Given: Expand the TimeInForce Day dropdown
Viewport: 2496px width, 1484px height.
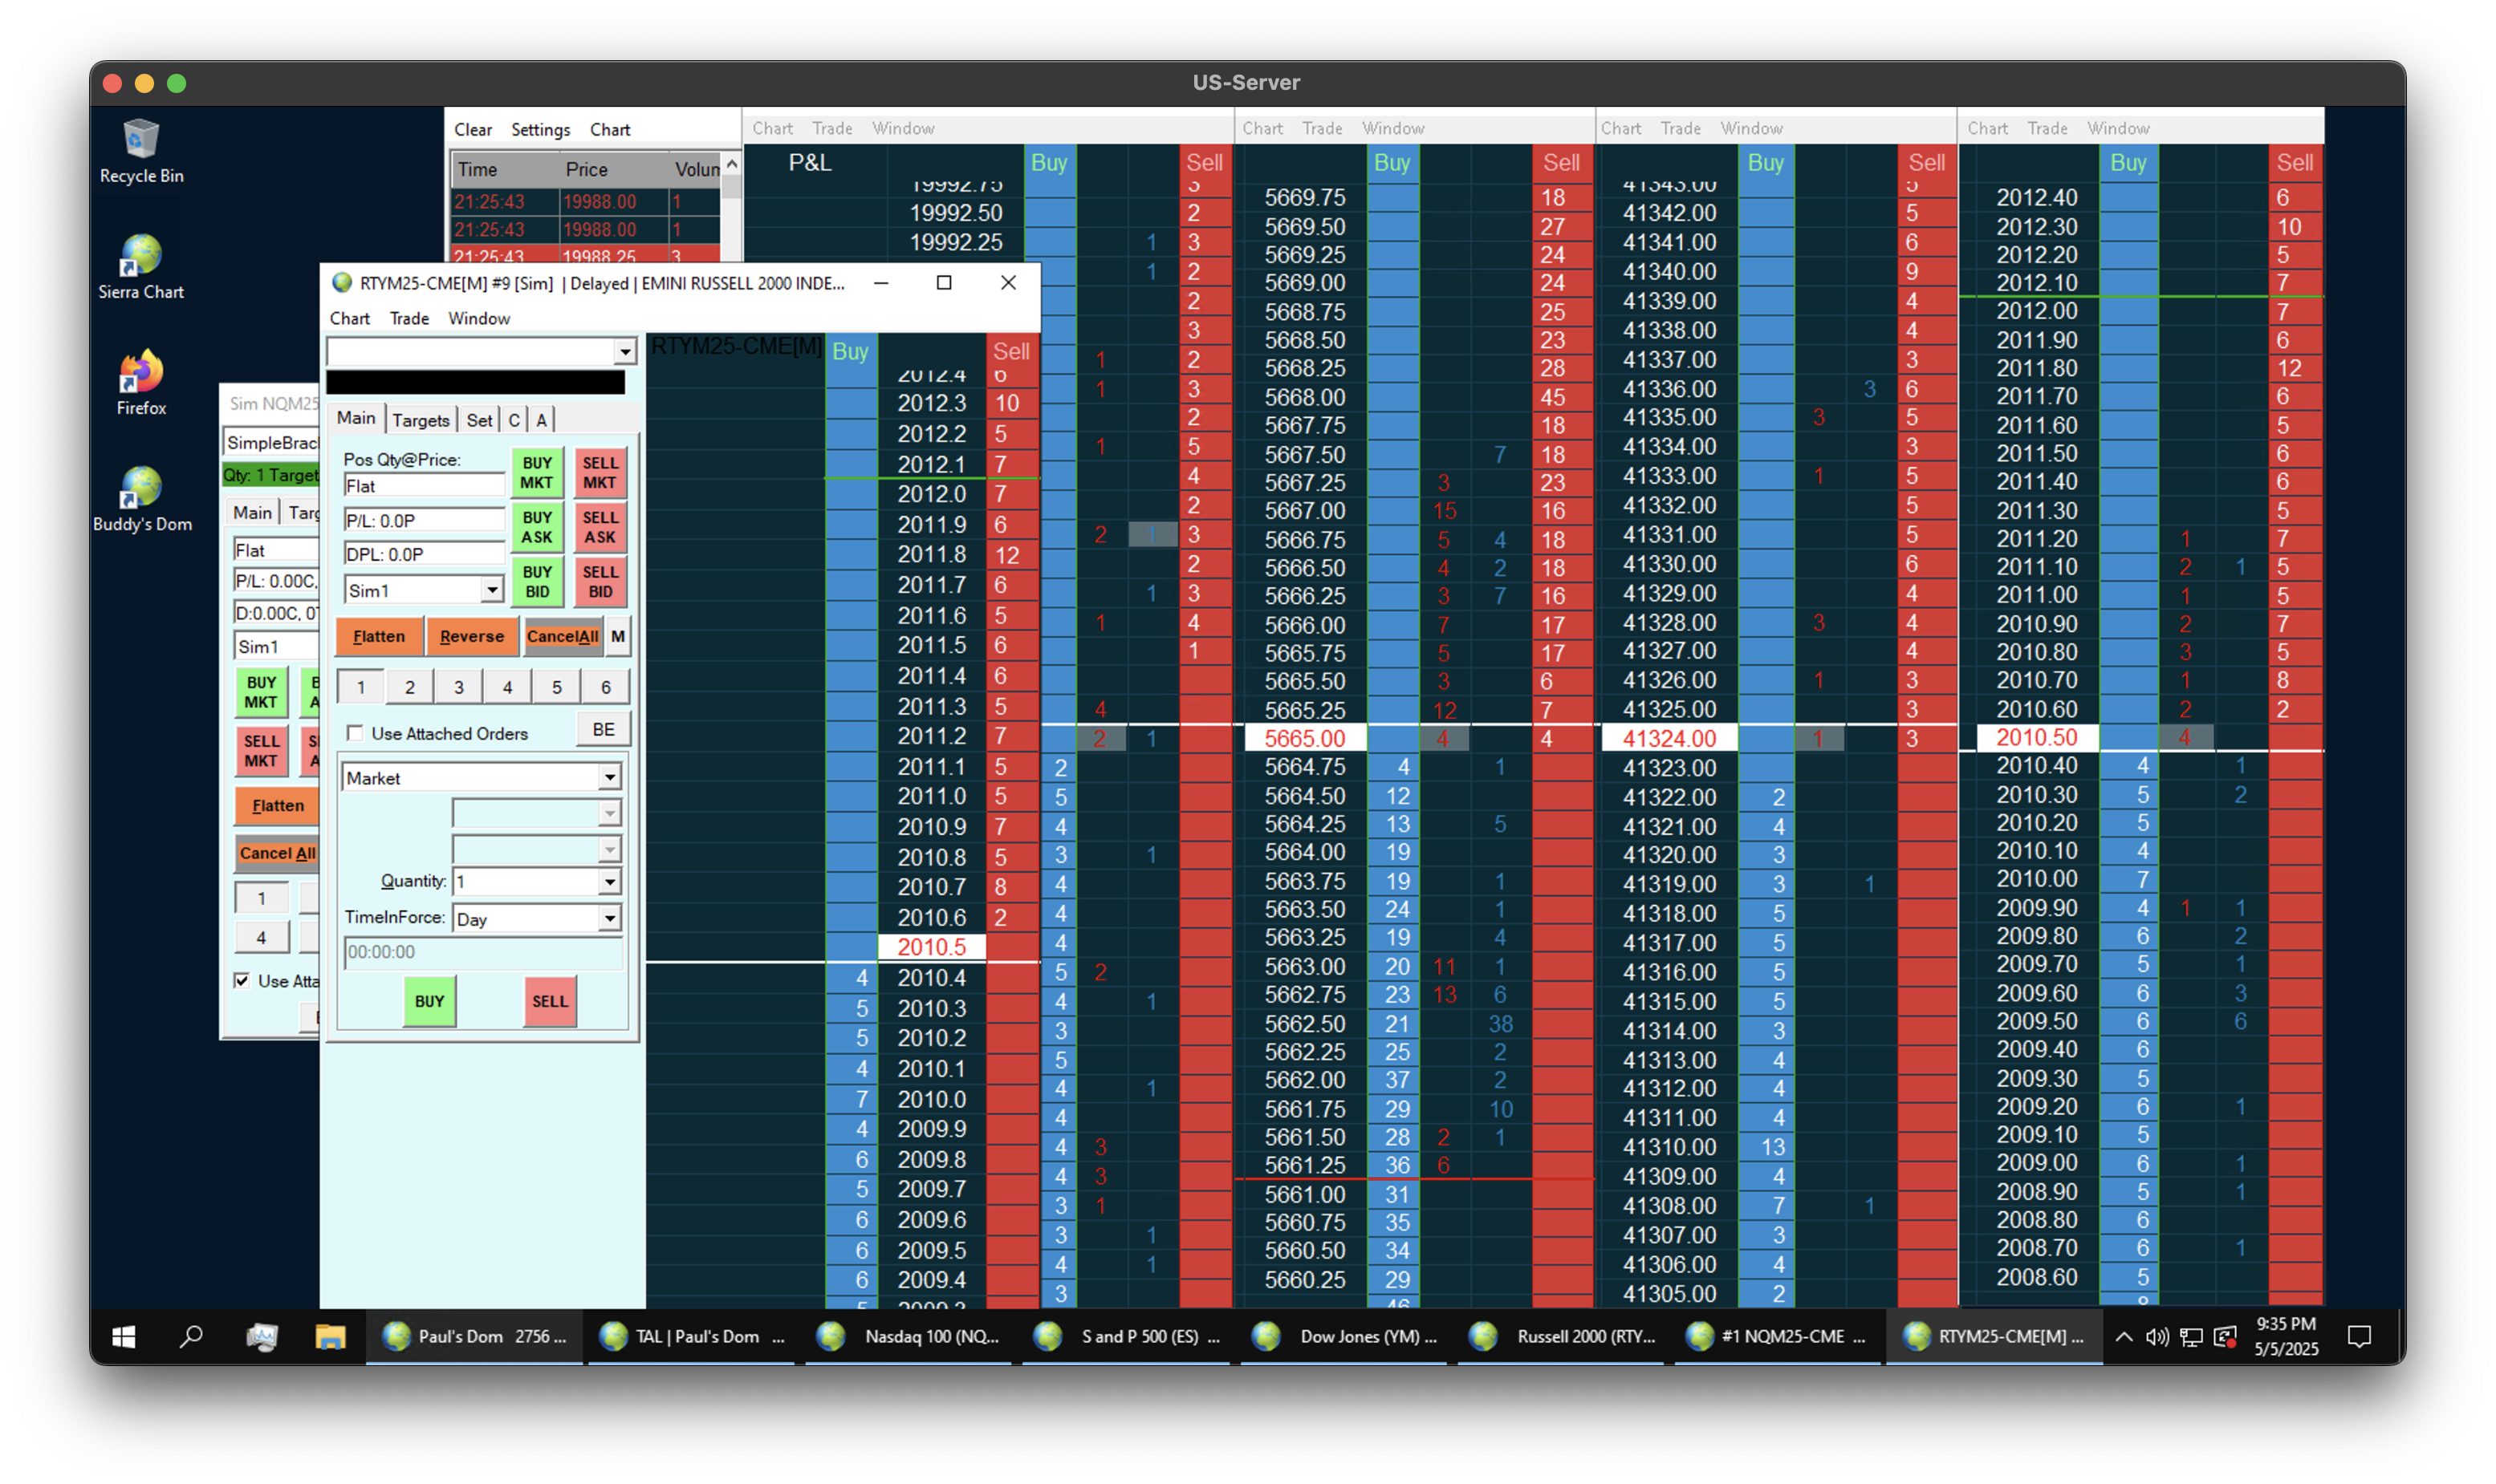Looking at the screenshot, I should tap(609, 918).
